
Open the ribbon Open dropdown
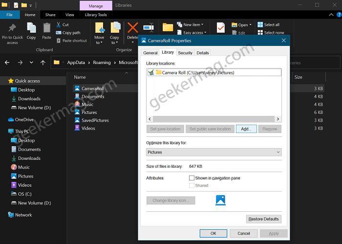241,25
